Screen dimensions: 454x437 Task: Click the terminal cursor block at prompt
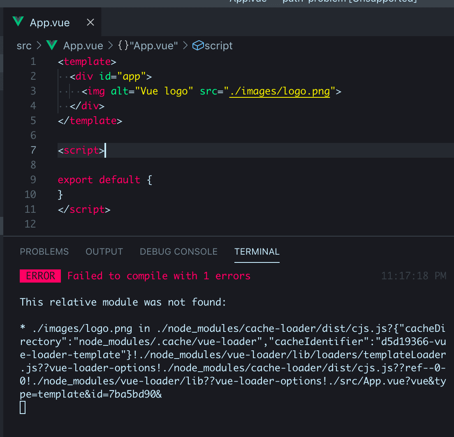(23, 407)
